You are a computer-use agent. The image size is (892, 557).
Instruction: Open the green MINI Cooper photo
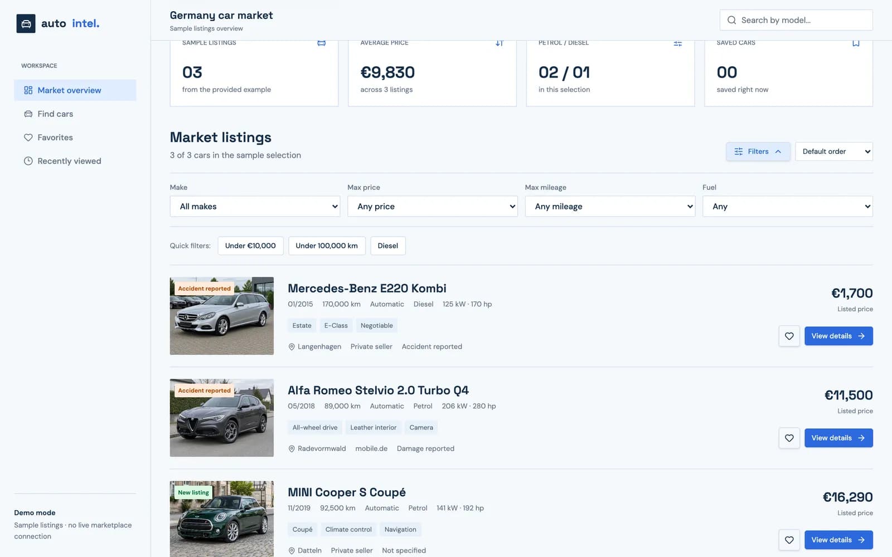[x=222, y=519]
